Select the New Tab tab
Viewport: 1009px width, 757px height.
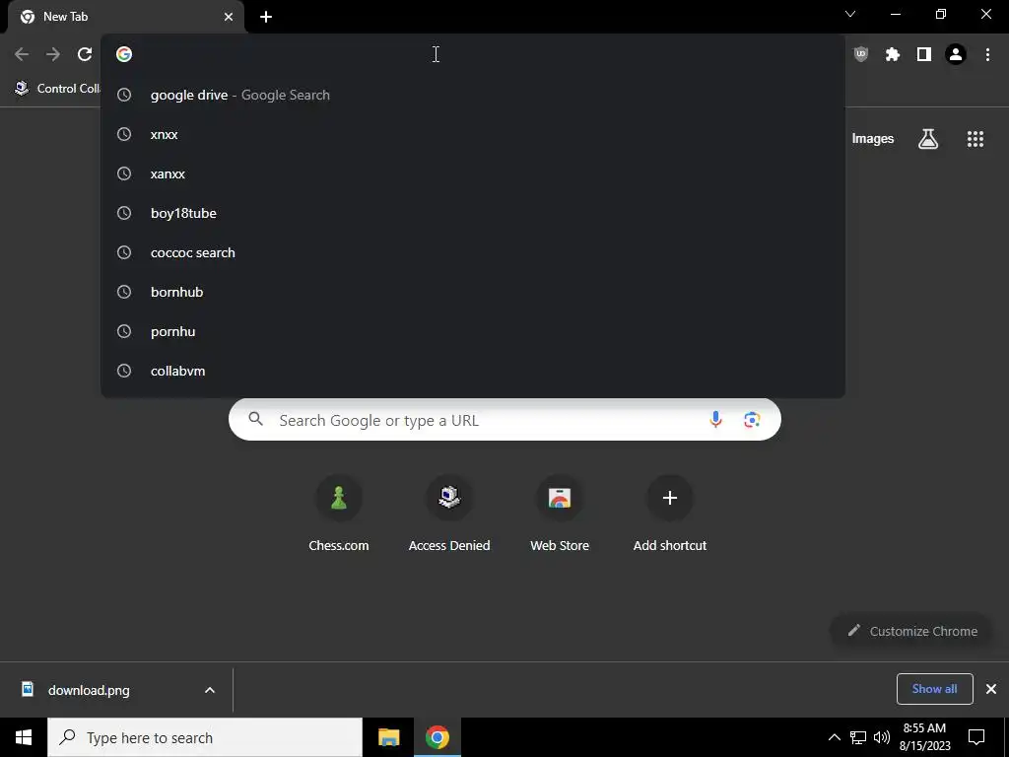tap(125, 17)
